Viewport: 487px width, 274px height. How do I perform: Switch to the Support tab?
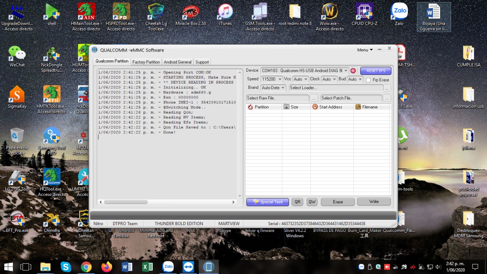pos(202,62)
